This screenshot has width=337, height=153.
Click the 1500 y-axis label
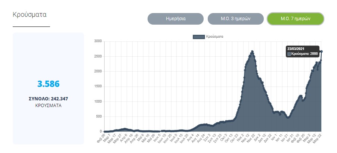pos(98,86)
